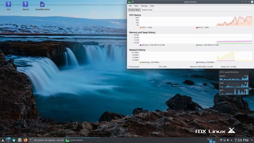Open the clipboard tray icon
The height and width of the screenshot is (143, 254).
[x=221, y=140]
